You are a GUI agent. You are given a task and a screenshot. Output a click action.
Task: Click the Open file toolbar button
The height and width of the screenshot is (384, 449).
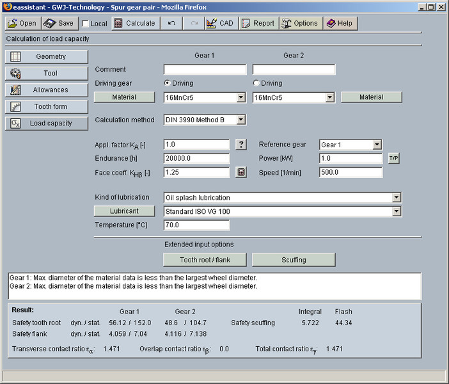coord(22,23)
